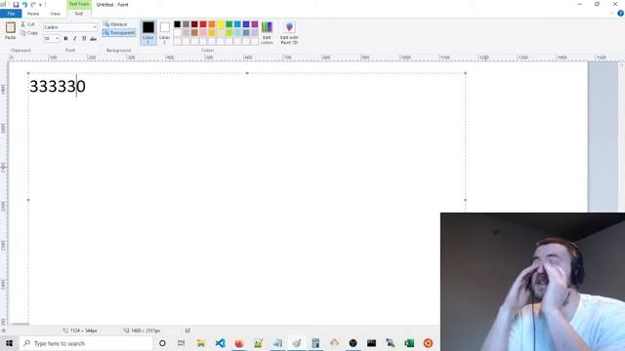Open Visual Studio Code from the taskbar
Image resolution: width=625 pixels, height=351 pixels.
pos(220,343)
